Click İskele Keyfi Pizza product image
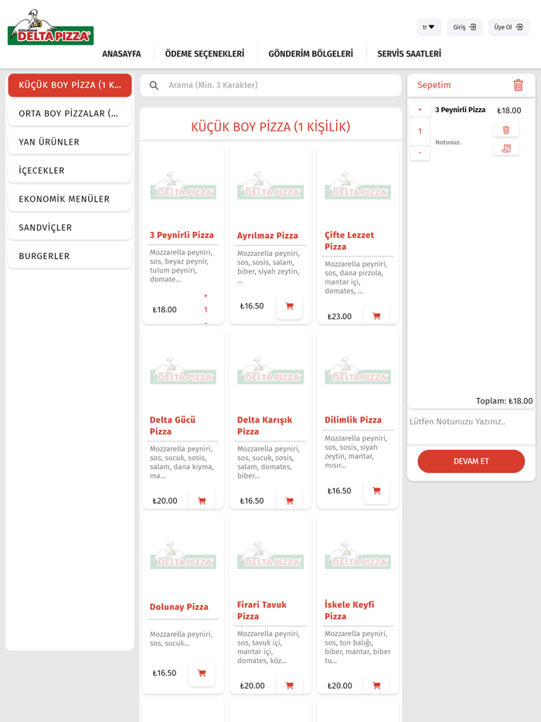541x722 pixels. click(x=358, y=557)
